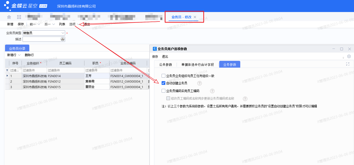The image size is (354, 165).
Task: Open help icon beside 修改员工编码或名称同步更新
Action: pyautogui.click(x=245, y=99)
